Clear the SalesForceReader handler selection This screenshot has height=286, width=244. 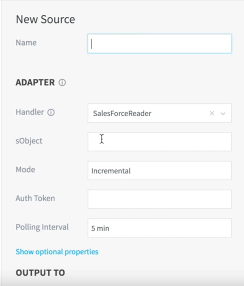tap(212, 113)
